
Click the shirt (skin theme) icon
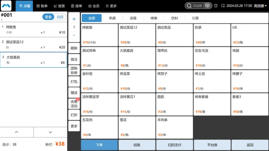[216, 6]
